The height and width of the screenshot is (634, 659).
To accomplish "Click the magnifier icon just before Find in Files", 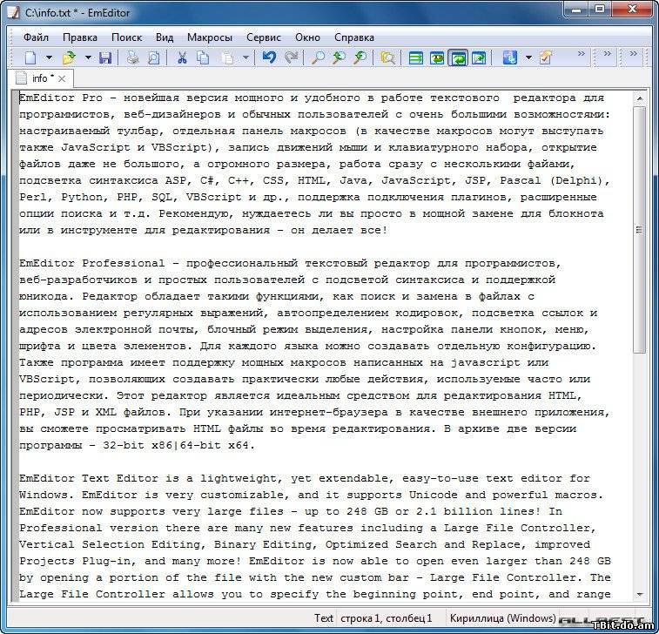I will tap(360, 57).
